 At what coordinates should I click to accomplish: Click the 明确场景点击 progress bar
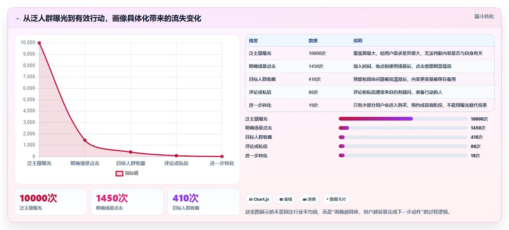pos(403,128)
